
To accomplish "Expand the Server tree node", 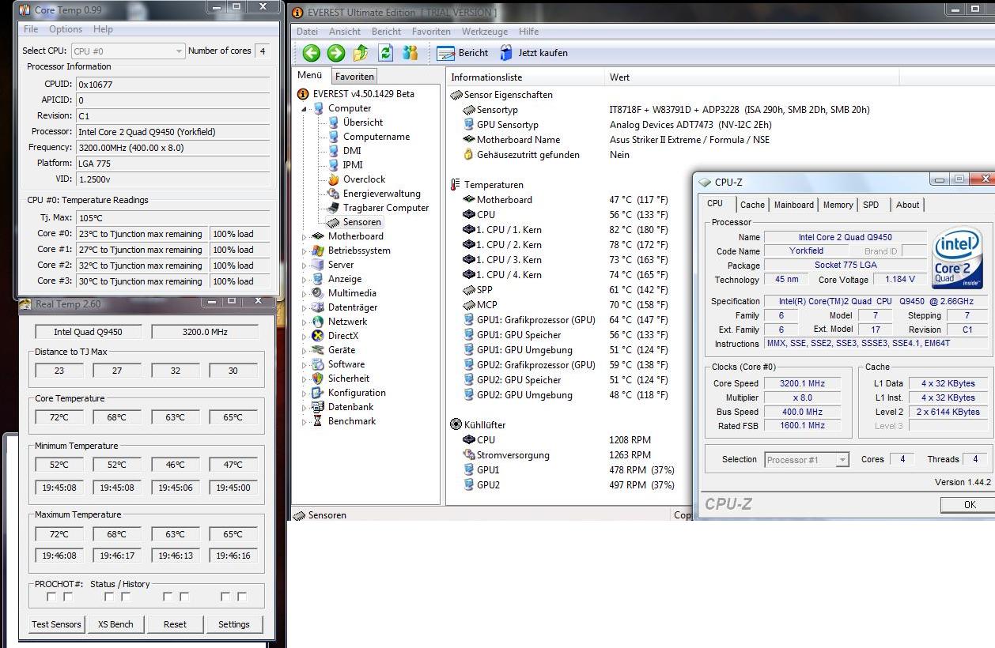I will pos(305,265).
